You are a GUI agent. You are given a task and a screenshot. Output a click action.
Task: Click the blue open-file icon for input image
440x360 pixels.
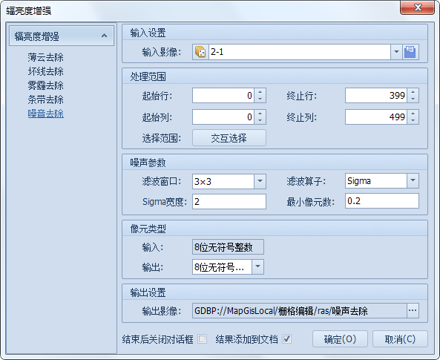[410, 52]
